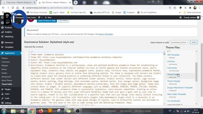Open a new browser tab with the plus icon

click(75, 3)
